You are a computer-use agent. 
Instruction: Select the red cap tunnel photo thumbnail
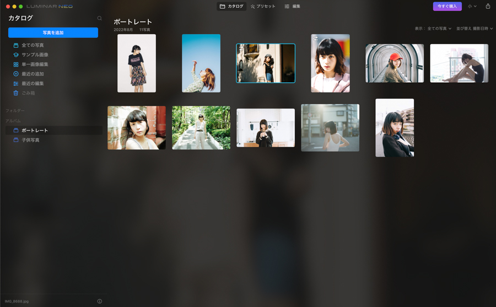(395, 63)
